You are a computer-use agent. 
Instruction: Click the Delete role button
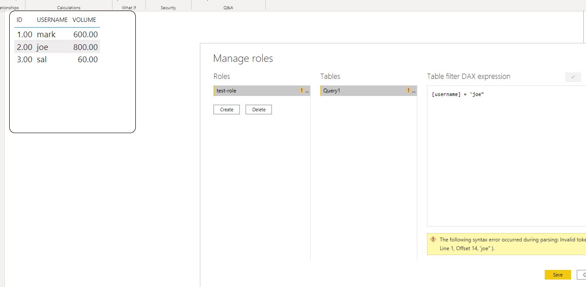[x=259, y=110]
